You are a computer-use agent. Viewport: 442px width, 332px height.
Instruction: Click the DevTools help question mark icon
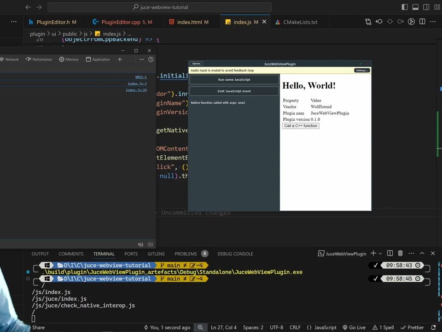tap(151, 59)
